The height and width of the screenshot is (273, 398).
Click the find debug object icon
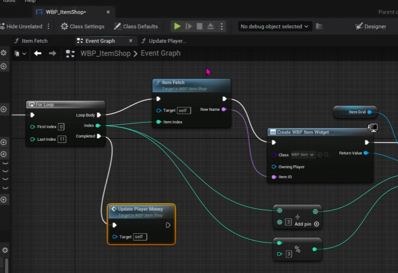click(319, 26)
